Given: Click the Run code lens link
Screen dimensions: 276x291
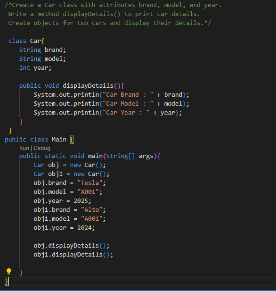Looking at the screenshot, I should (x=24, y=148).
